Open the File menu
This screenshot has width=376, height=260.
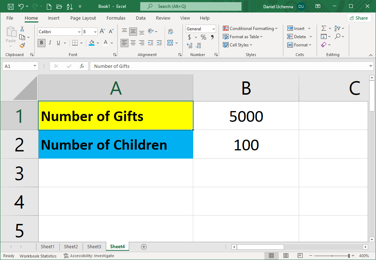point(10,18)
